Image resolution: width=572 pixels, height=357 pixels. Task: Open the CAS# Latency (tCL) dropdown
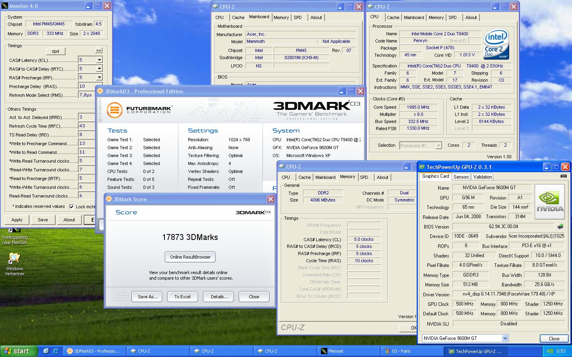[x=99, y=60]
